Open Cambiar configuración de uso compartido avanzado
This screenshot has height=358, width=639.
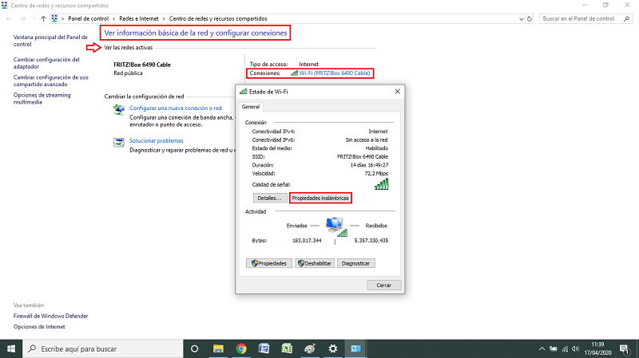[50, 81]
